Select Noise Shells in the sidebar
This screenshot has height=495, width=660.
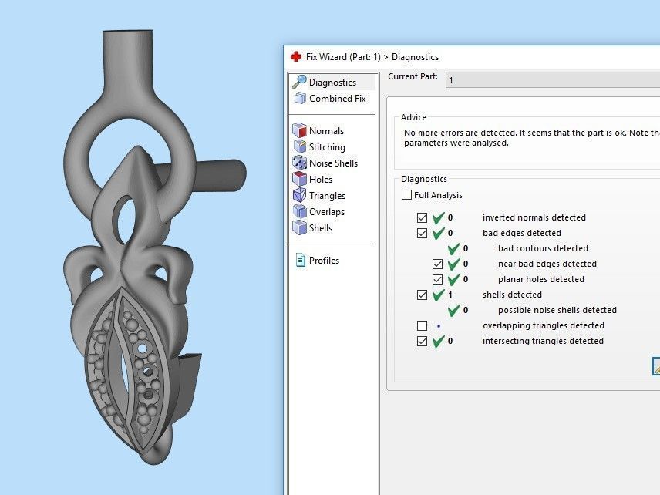[333, 163]
